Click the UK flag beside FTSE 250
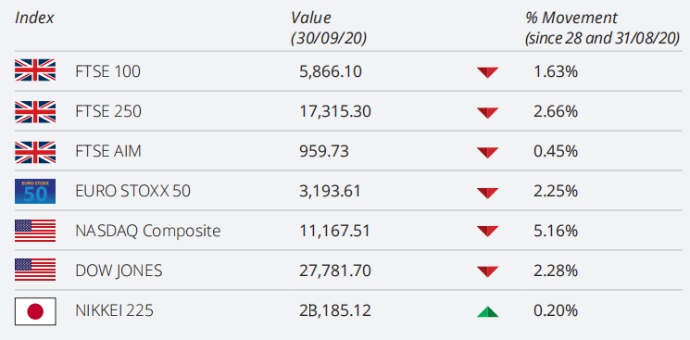 (x=35, y=111)
